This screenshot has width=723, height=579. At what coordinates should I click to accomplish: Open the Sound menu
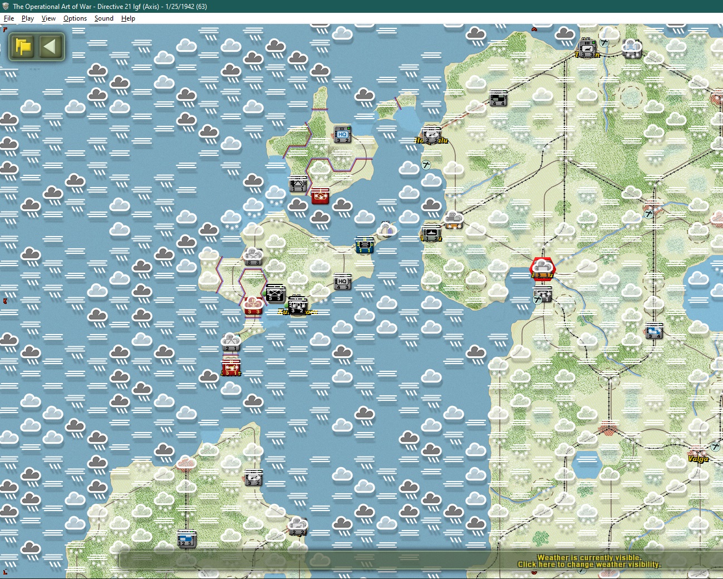pos(104,18)
